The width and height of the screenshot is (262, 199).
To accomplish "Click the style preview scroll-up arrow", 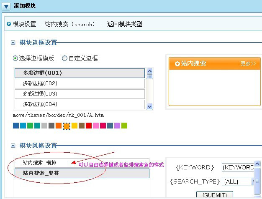I will click(x=257, y=164).
